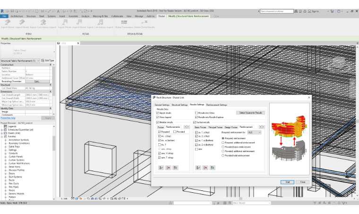The height and width of the screenshot is (214, 359).
Task: Select all member results icon
Action: 161,168
